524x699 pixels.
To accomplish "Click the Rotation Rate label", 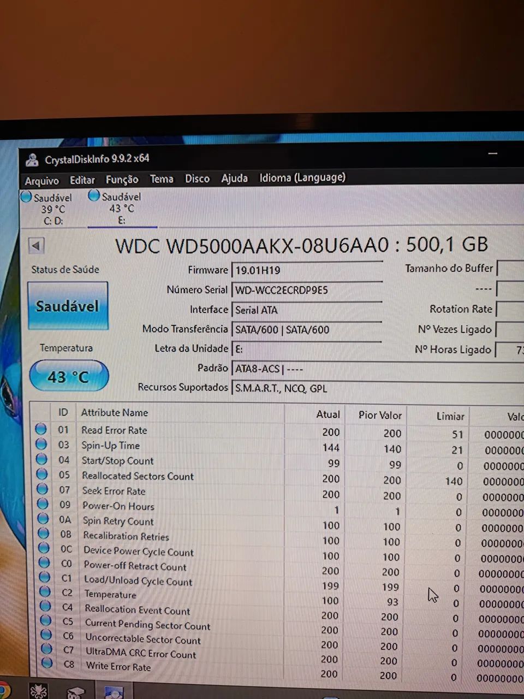I will pos(461,309).
